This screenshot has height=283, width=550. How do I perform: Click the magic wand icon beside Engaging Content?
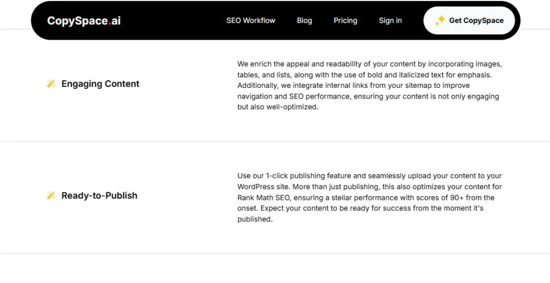pyautogui.click(x=51, y=84)
